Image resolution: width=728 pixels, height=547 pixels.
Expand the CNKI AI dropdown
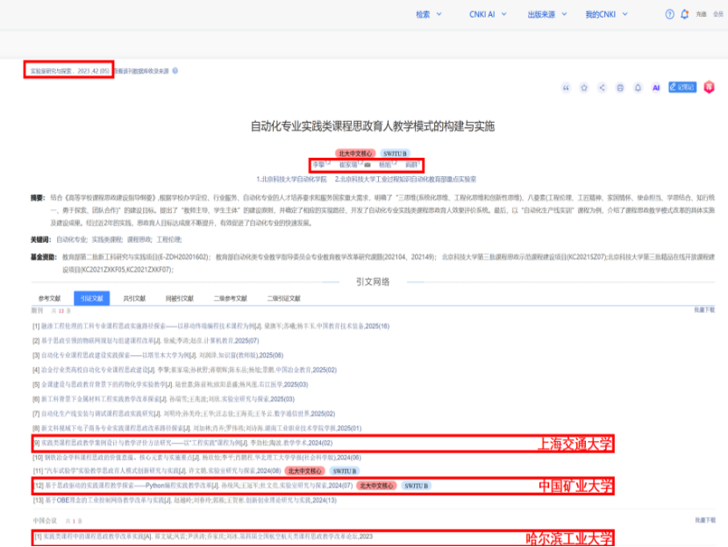(488, 14)
